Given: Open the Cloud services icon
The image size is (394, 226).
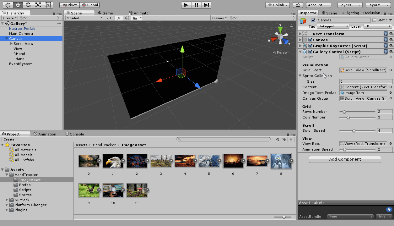Looking at the screenshot, I should tap(298, 5).
